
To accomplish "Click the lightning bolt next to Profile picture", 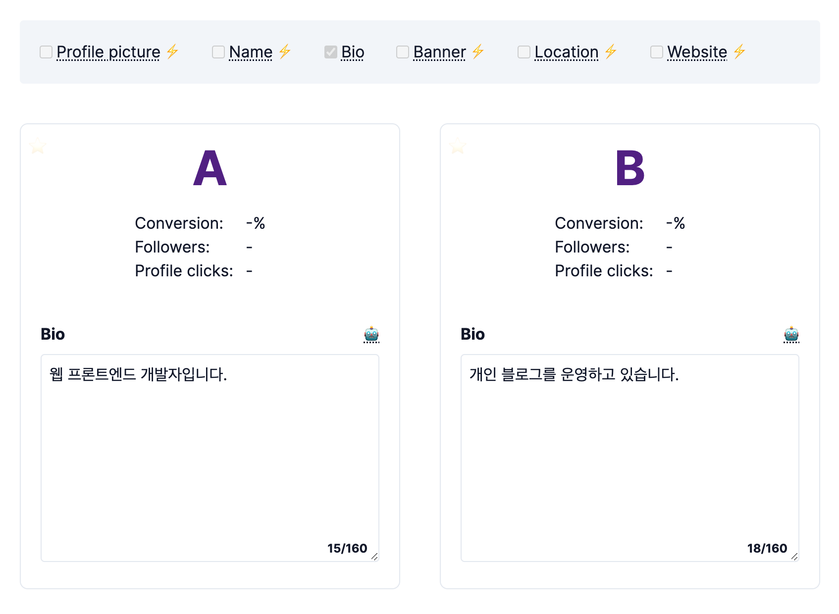I will [172, 51].
